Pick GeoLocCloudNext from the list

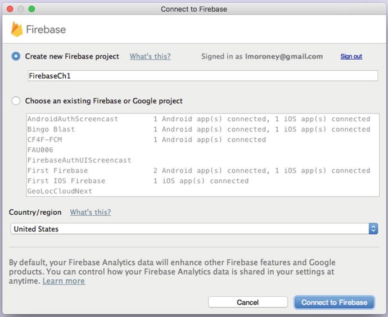pos(60,191)
